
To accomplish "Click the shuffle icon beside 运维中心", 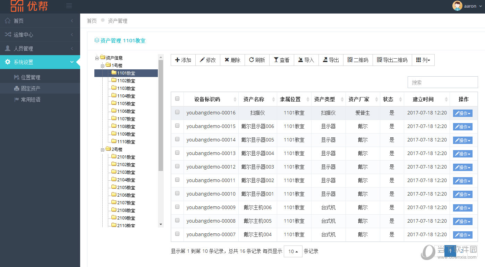I will pos(8,35).
